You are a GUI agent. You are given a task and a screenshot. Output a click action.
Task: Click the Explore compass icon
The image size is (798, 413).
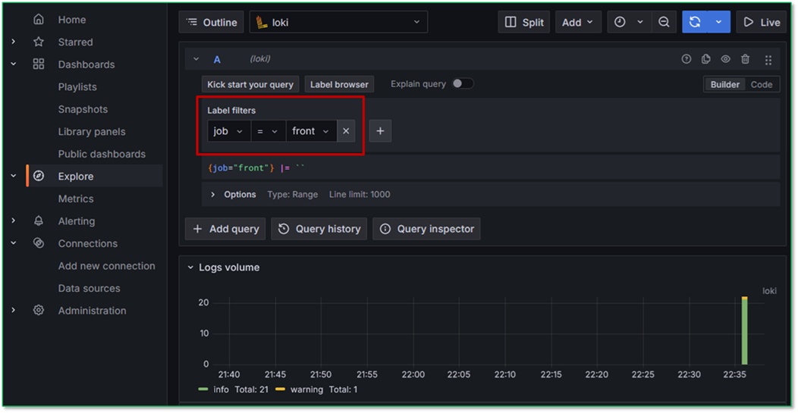click(38, 177)
